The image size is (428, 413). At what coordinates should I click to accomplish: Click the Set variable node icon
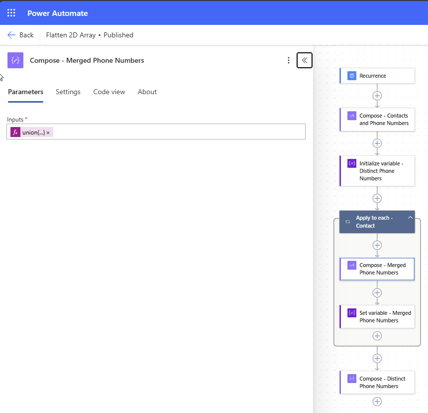351,313
